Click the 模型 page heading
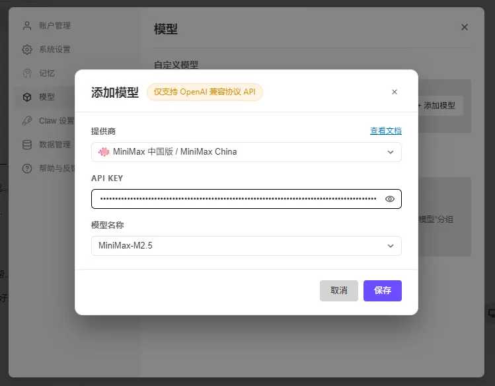The height and width of the screenshot is (386, 495). pos(165,29)
